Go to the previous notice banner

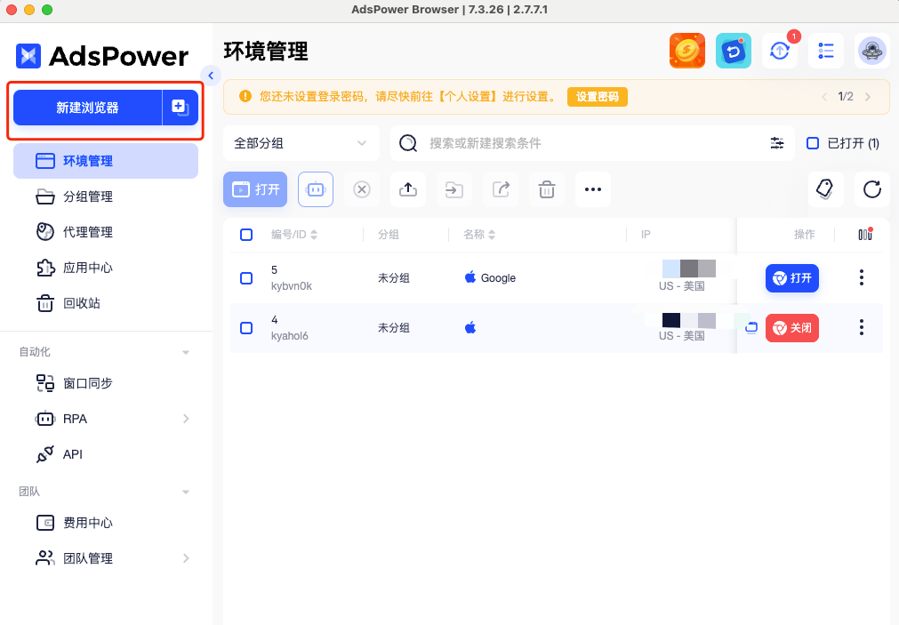click(x=824, y=97)
